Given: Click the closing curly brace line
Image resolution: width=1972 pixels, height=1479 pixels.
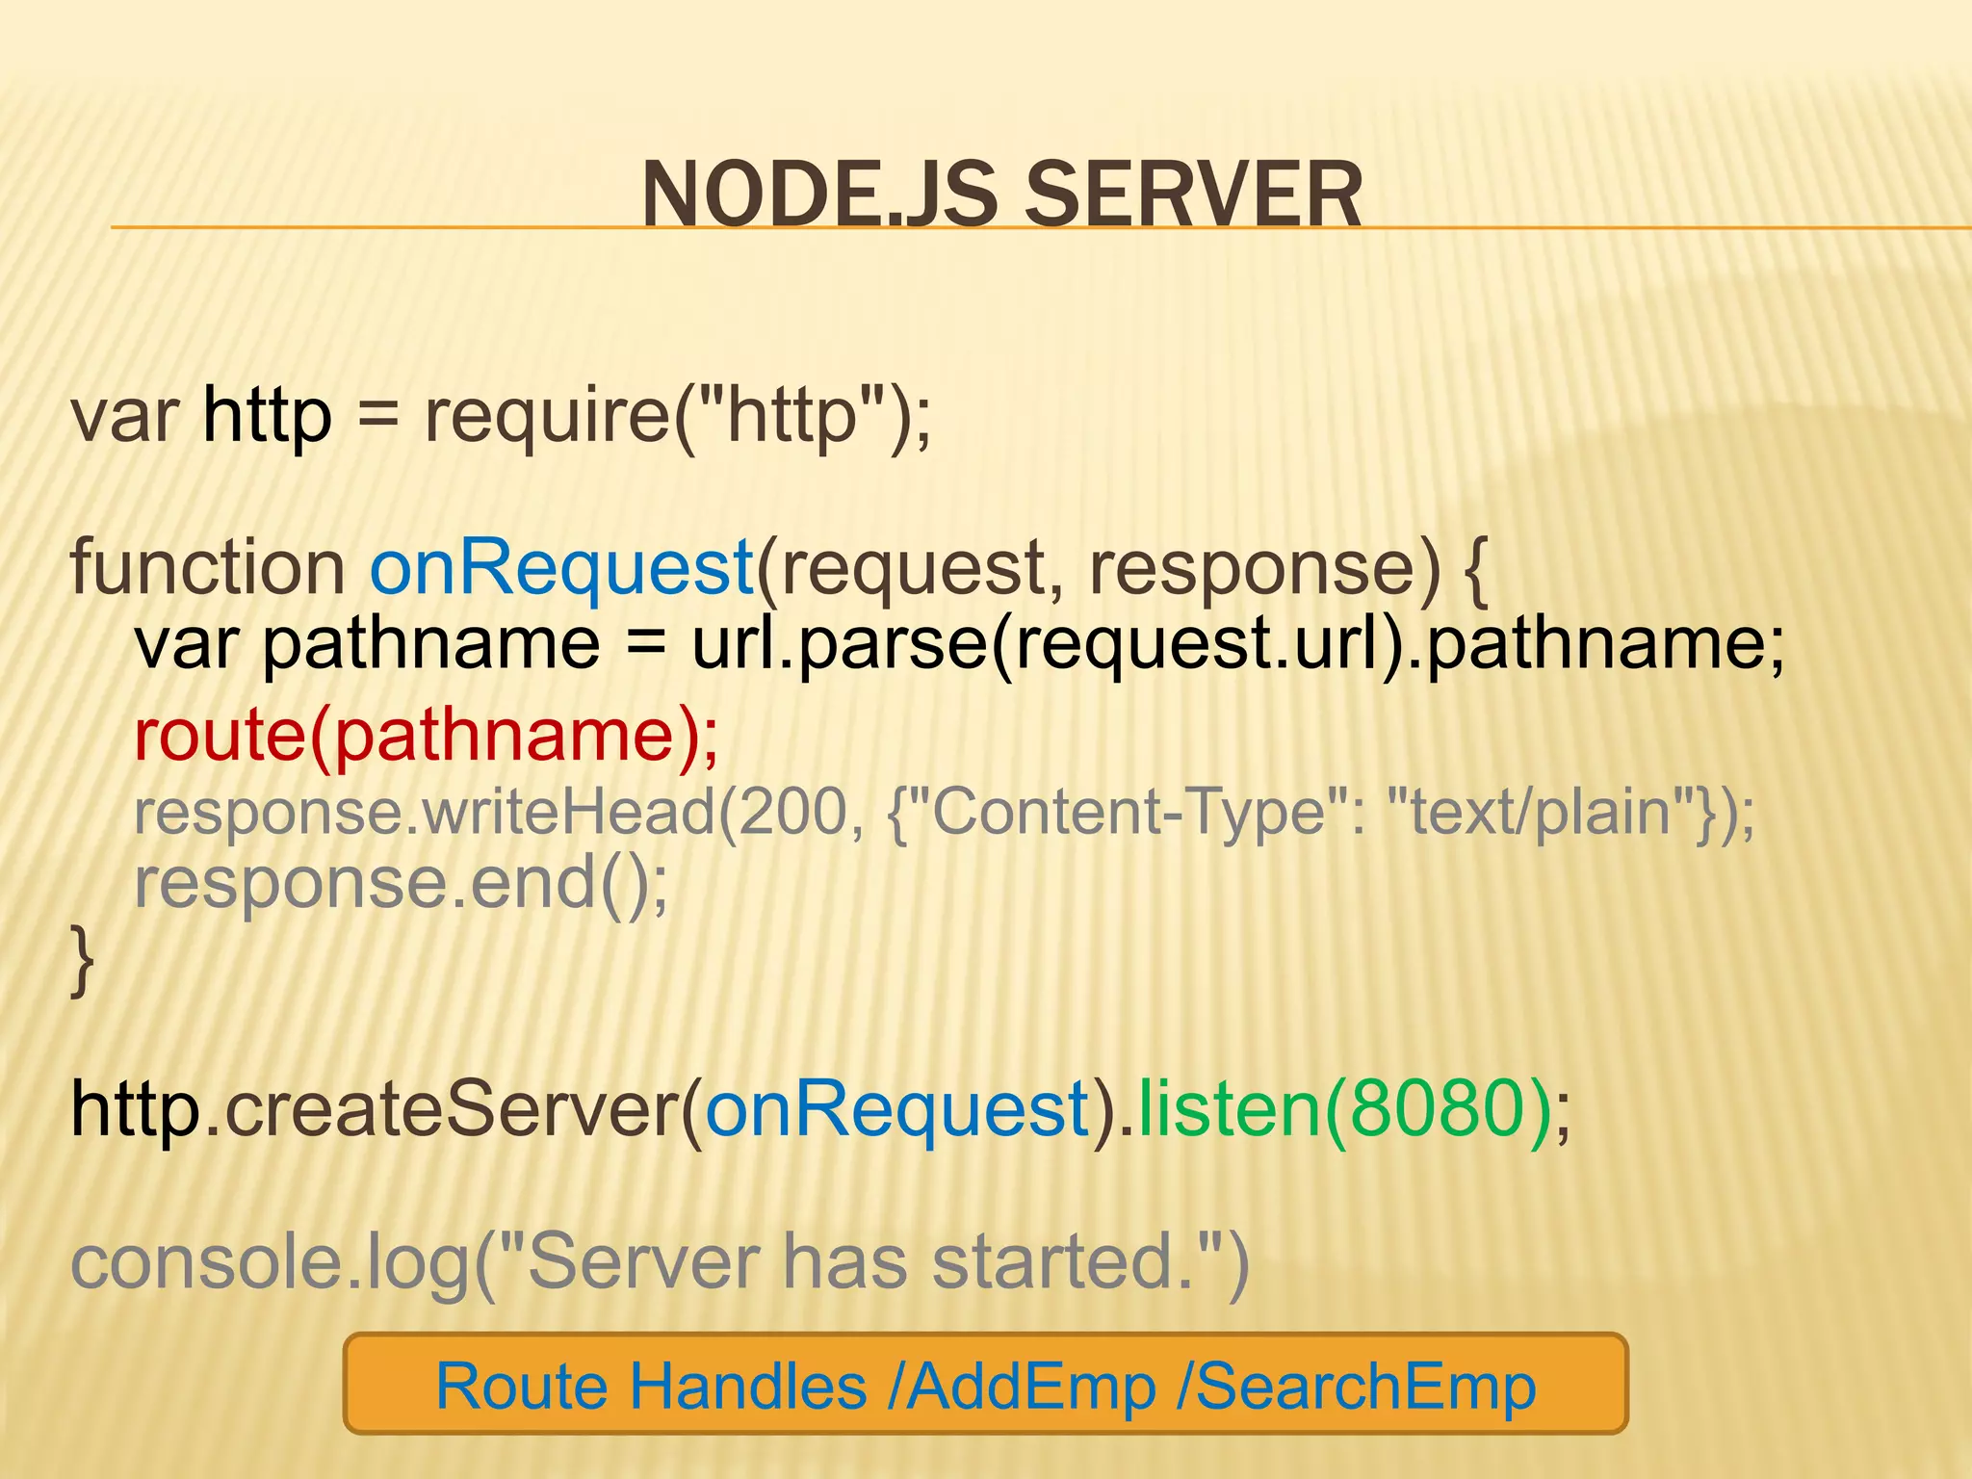Looking at the screenshot, I should [x=83, y=960].
